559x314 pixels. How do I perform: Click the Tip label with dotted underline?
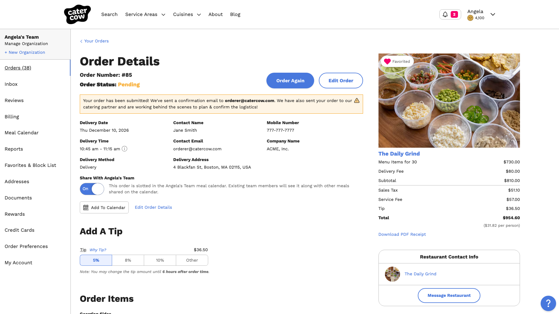[x=83, y=250]
